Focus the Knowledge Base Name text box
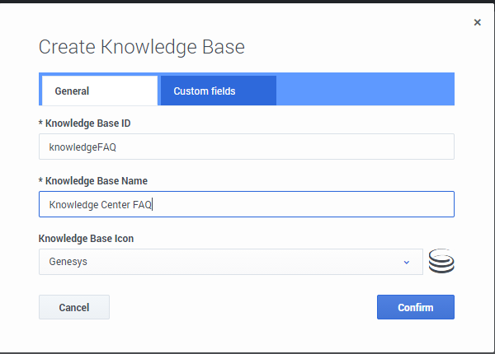 point(246,204)
